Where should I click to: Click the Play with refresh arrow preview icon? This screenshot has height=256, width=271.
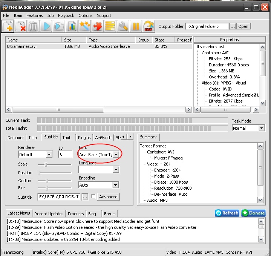tap(59, 26)
